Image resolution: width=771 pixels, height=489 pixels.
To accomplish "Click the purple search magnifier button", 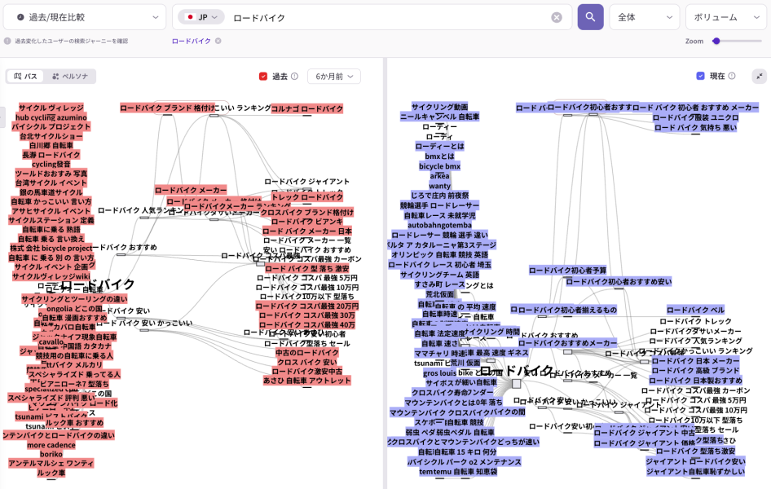I will click(590, 17).
